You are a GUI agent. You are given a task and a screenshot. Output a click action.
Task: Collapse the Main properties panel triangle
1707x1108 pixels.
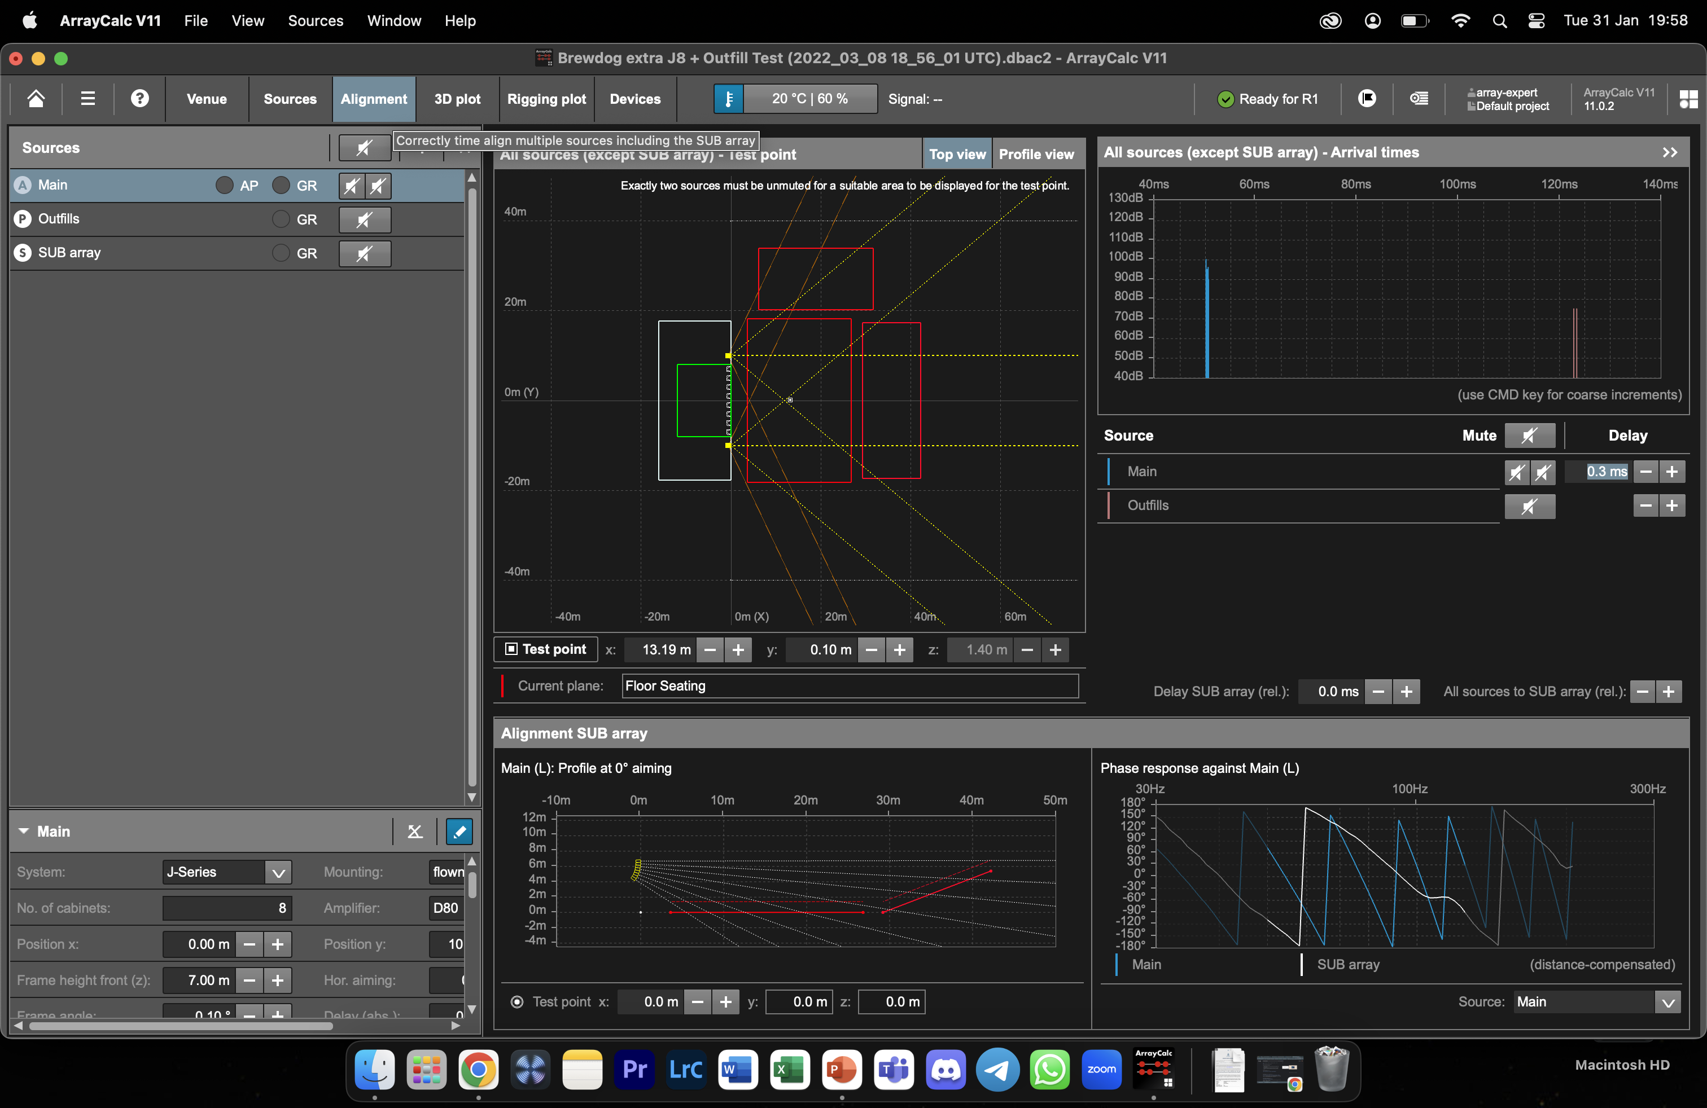(x=24, y=832)
